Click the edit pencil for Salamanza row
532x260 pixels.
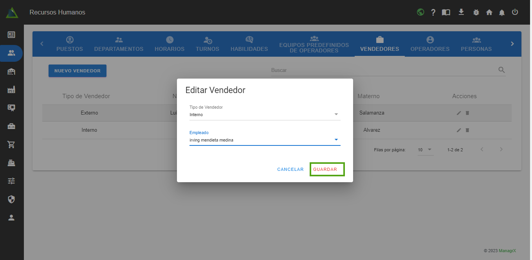coord(459,113)
